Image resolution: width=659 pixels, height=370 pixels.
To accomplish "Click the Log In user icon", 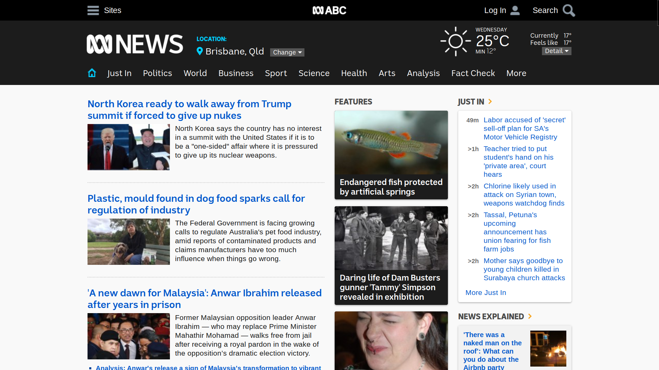I will tap(515, 10).
